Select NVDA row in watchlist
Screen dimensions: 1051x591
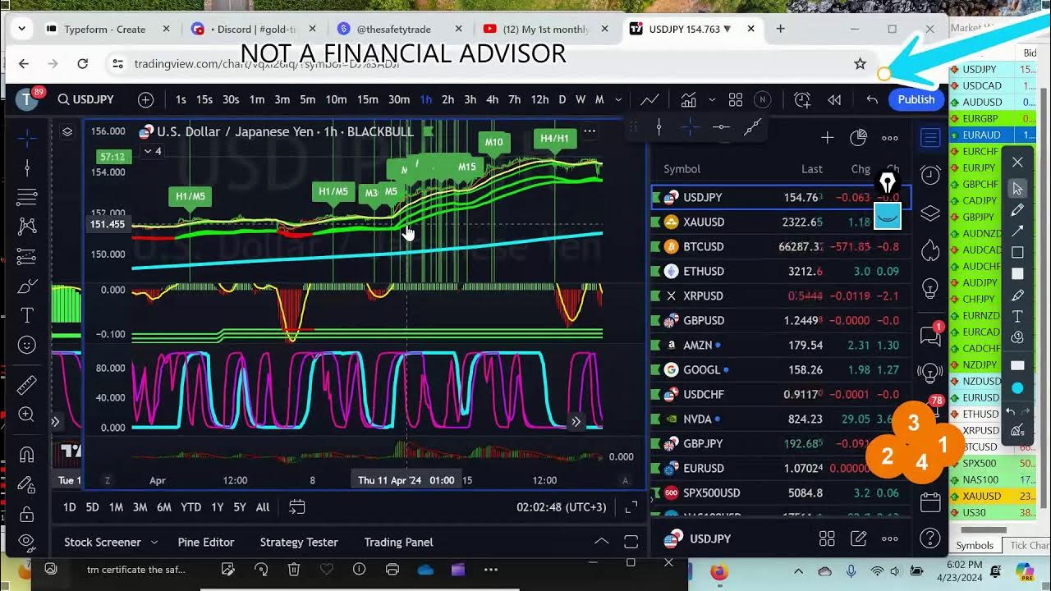click(781, 419)
